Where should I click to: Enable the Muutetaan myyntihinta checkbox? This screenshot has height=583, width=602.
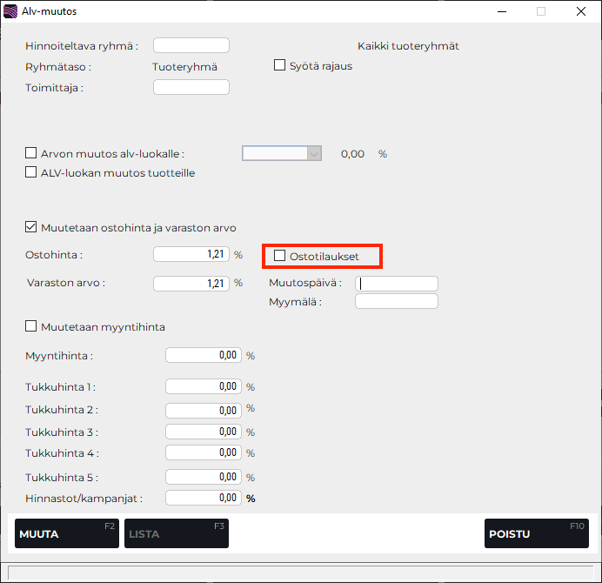(x=32, y=326)
